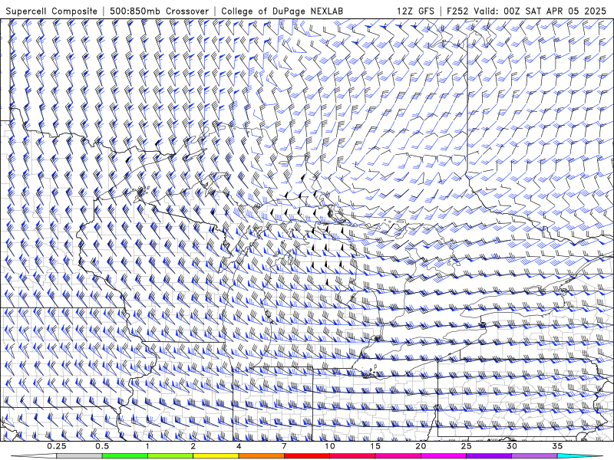
Task: Click the 'F252 Valid: 00Z SAT APR 05 2025' text
Action: pyautogui.click(x=527, y=11)
